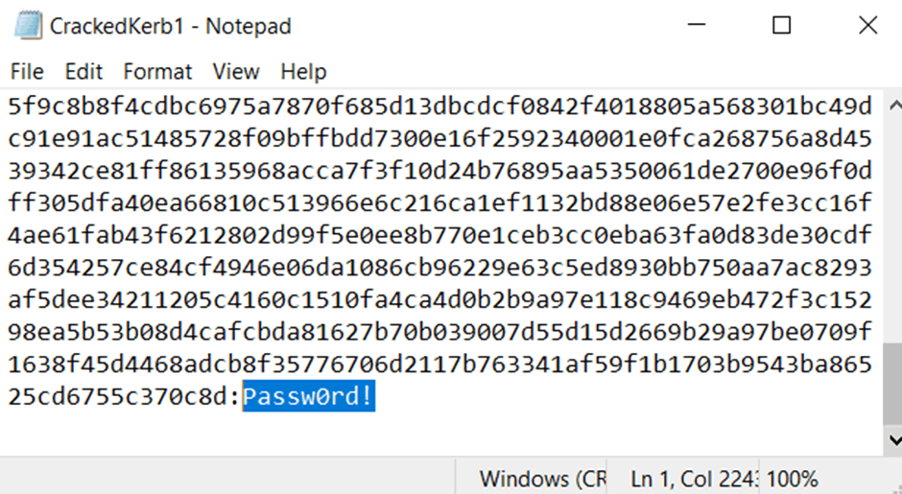
Task: Open the View menu
Action: click(236, 72)
